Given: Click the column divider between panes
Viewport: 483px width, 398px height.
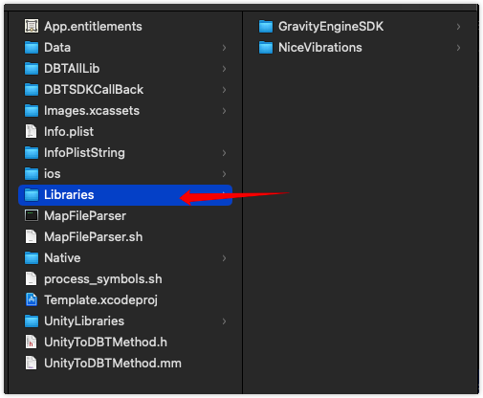Looking at the screenshot, I should pyautogui.click(x=242, y=203).
